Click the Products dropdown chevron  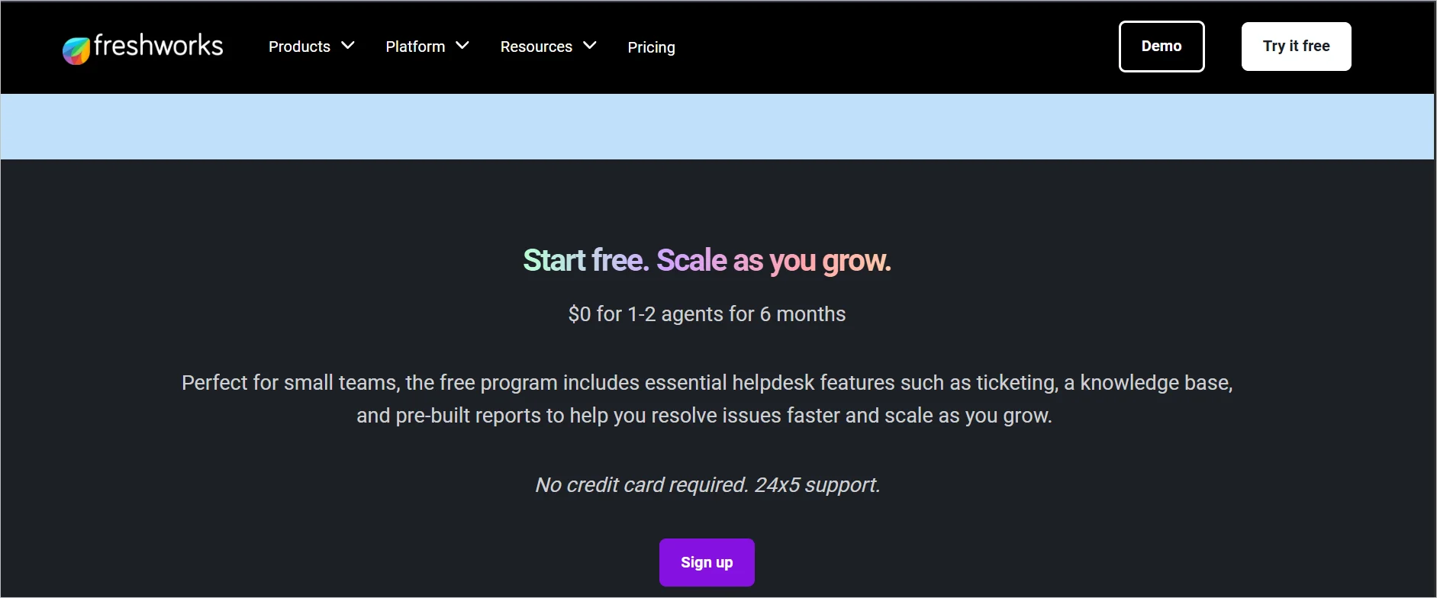pos(348,46)
